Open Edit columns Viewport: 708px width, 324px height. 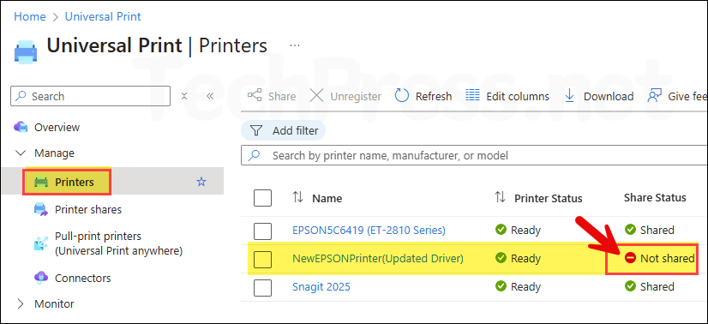pyautogui.click(x=507, y=96)
